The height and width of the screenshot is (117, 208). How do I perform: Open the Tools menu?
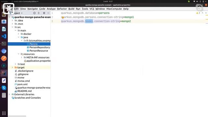[85, 9]
